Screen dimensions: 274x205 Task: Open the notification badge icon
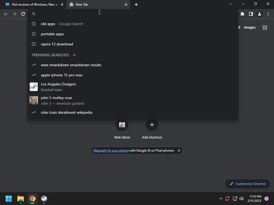[267, 199]
